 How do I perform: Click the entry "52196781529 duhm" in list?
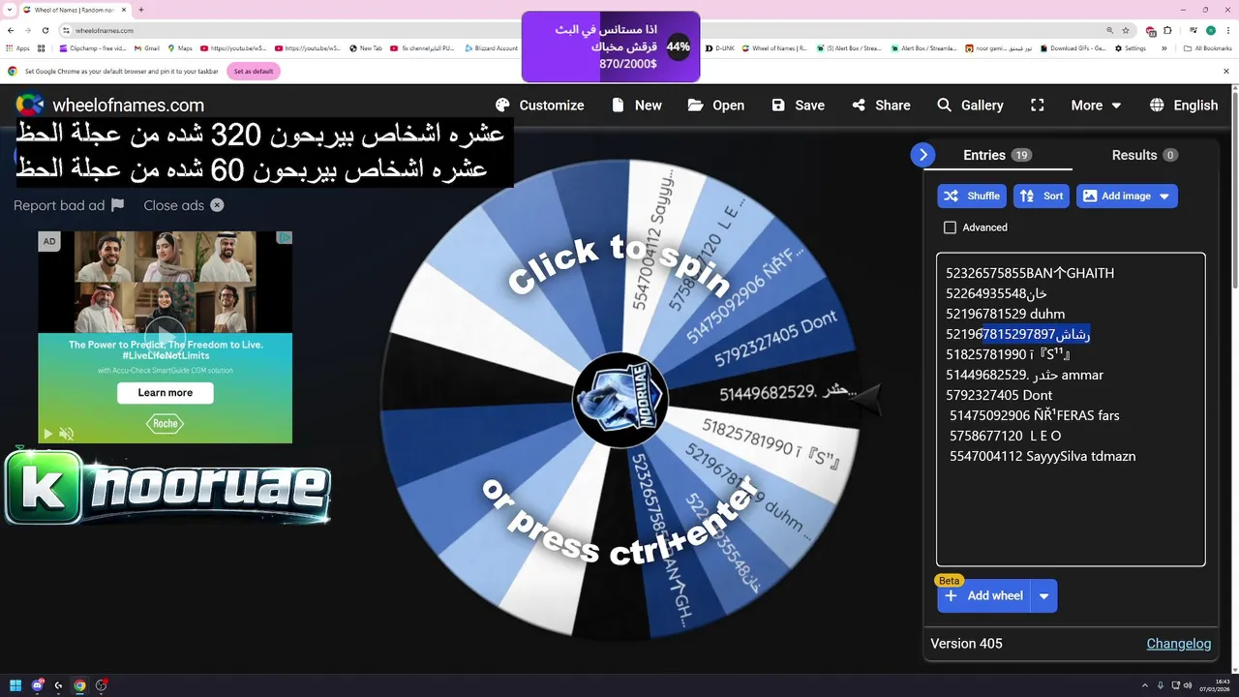[x=1005, y=314]
